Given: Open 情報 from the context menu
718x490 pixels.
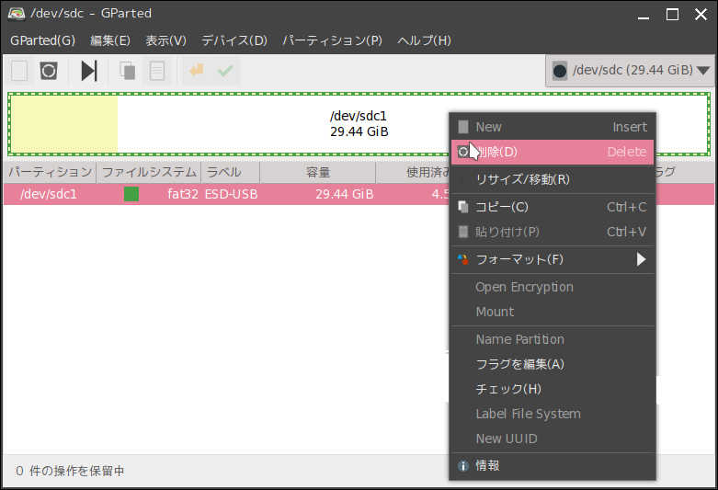Looking at the screenshot, I should tap(487, 466).
